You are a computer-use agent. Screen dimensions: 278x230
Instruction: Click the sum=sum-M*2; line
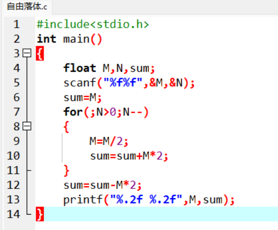pyautogui.click(x=102, y=185)
